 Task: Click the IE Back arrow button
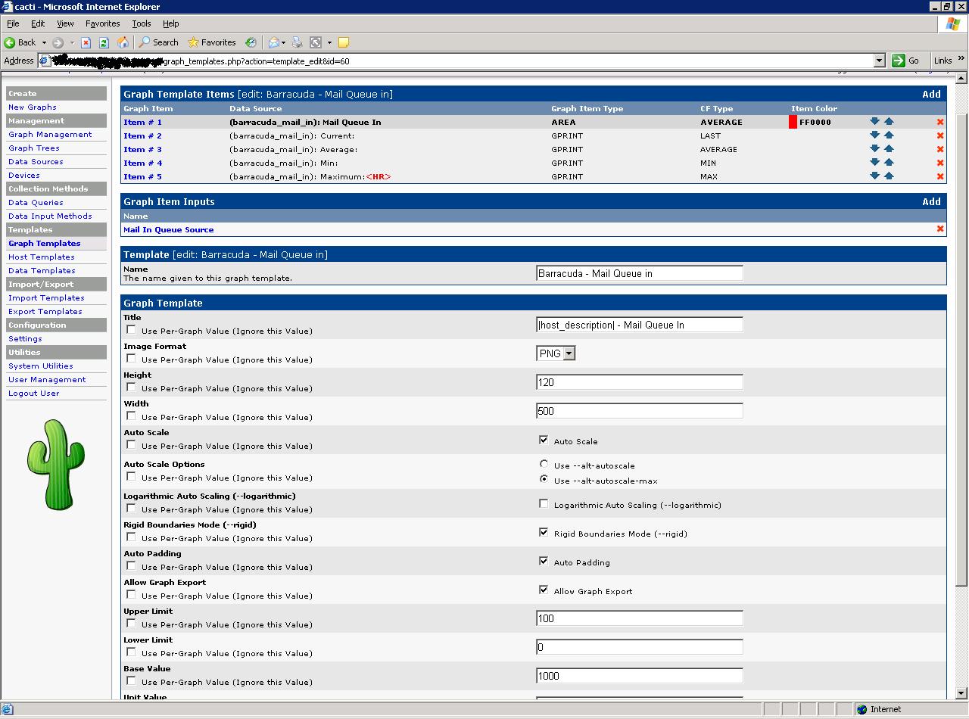[20, 42]
